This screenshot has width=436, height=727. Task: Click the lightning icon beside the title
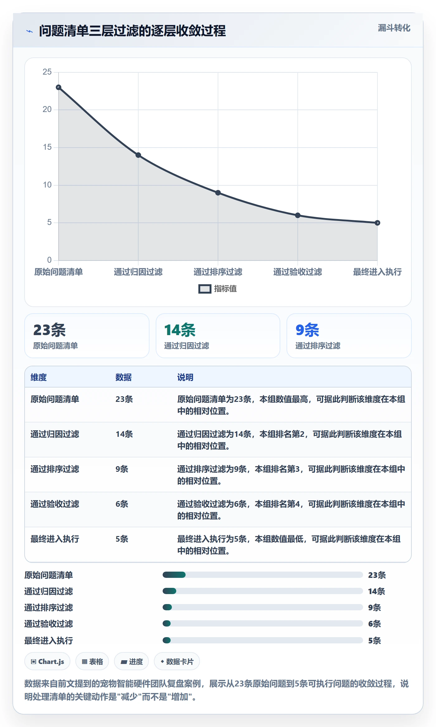click(x=30, y=31)
